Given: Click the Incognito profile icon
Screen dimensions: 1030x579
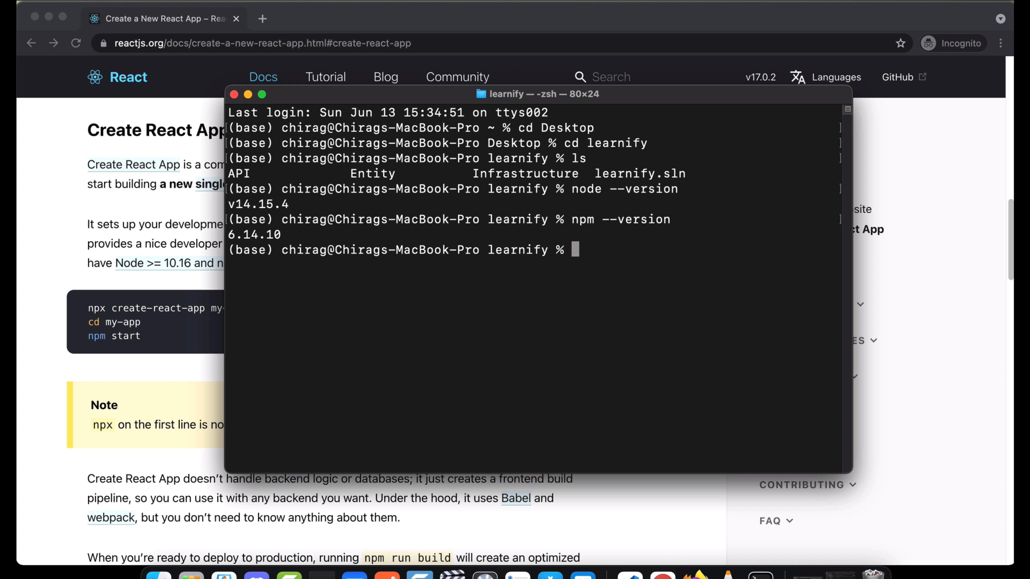Looking at the screenshot, I should tap(928, 43).
